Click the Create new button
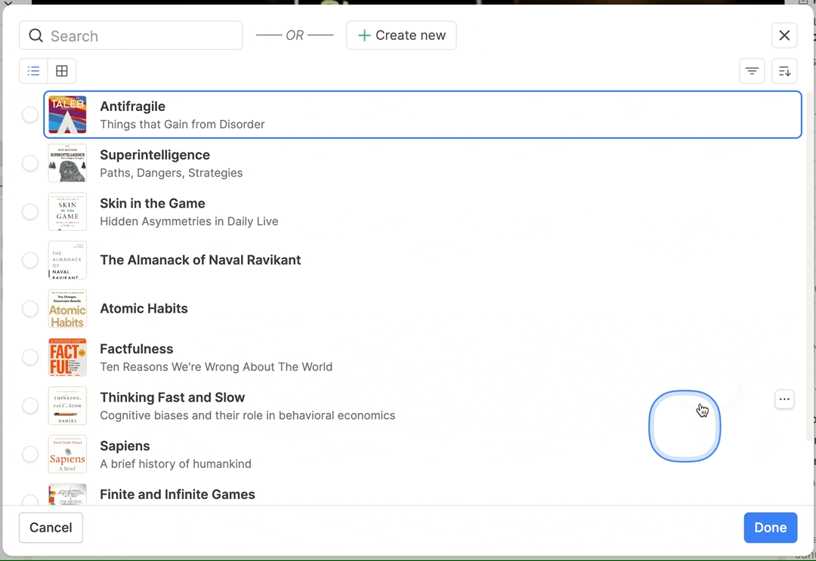 401,35
